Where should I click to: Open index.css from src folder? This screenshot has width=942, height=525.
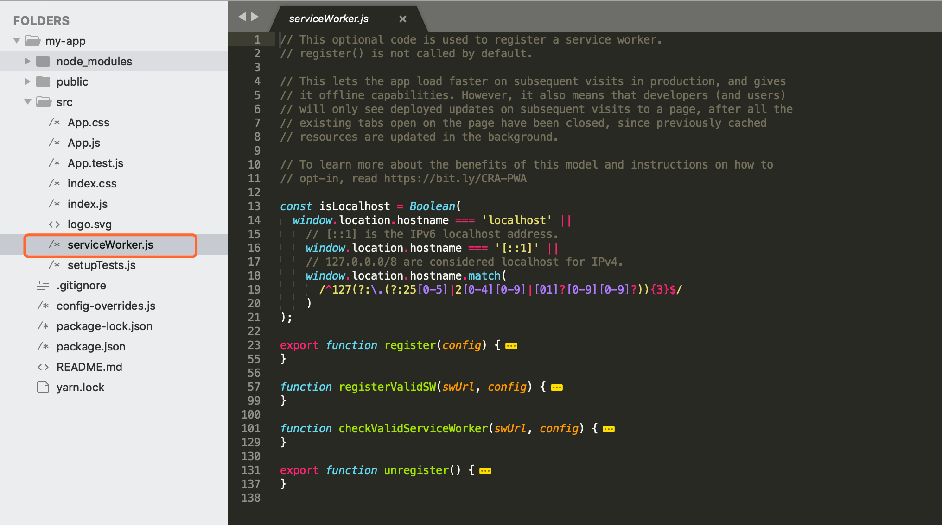pyautogui.click(x=92, y=183)
